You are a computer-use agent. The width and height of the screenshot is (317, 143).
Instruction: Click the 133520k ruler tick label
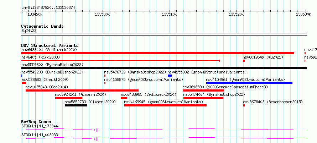[x=237, y=14]
